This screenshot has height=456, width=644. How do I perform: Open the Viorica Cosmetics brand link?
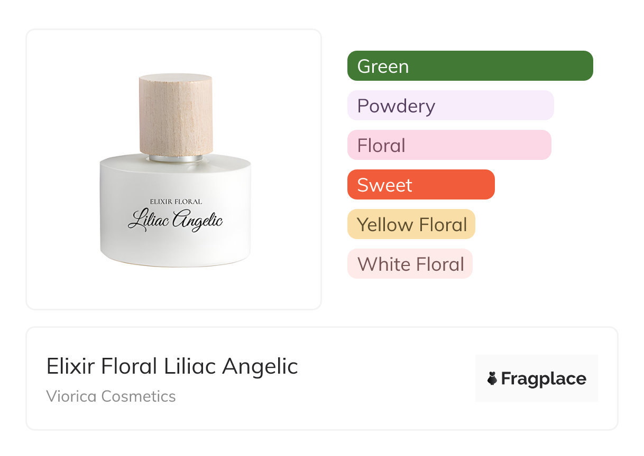point(111,396)
